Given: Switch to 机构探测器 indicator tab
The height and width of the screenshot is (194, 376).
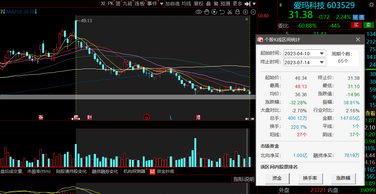Looking at the screenshot, I should coord(134,171).
